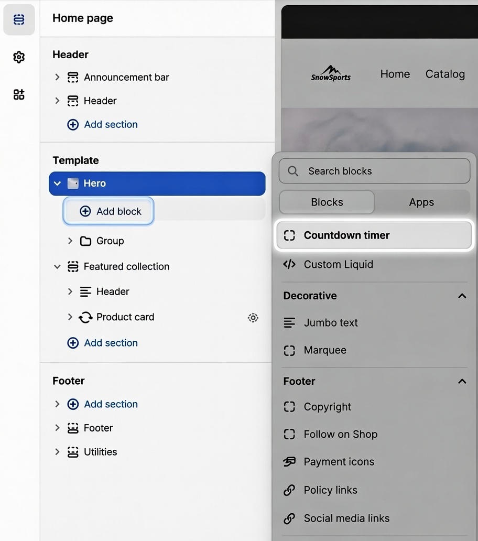Open theme settings gear icon

pyautogui.click(x=19, y=57)
